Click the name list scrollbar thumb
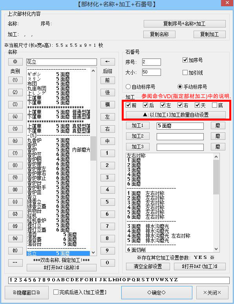 pyautogui.click(x=93, y=148)
